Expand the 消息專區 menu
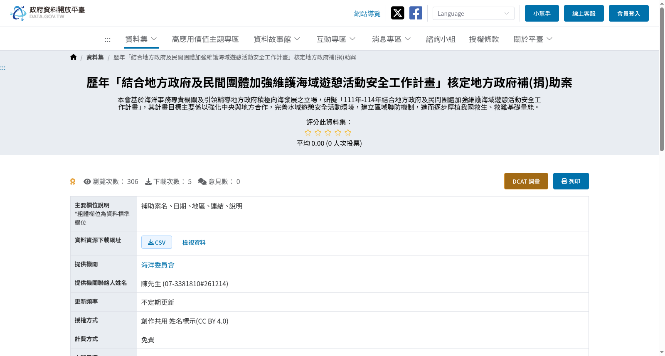The height and width of the screenshot is (356, 665). (391, 39)
